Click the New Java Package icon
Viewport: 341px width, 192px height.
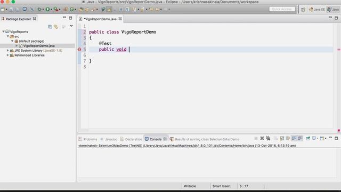[65, 10]
